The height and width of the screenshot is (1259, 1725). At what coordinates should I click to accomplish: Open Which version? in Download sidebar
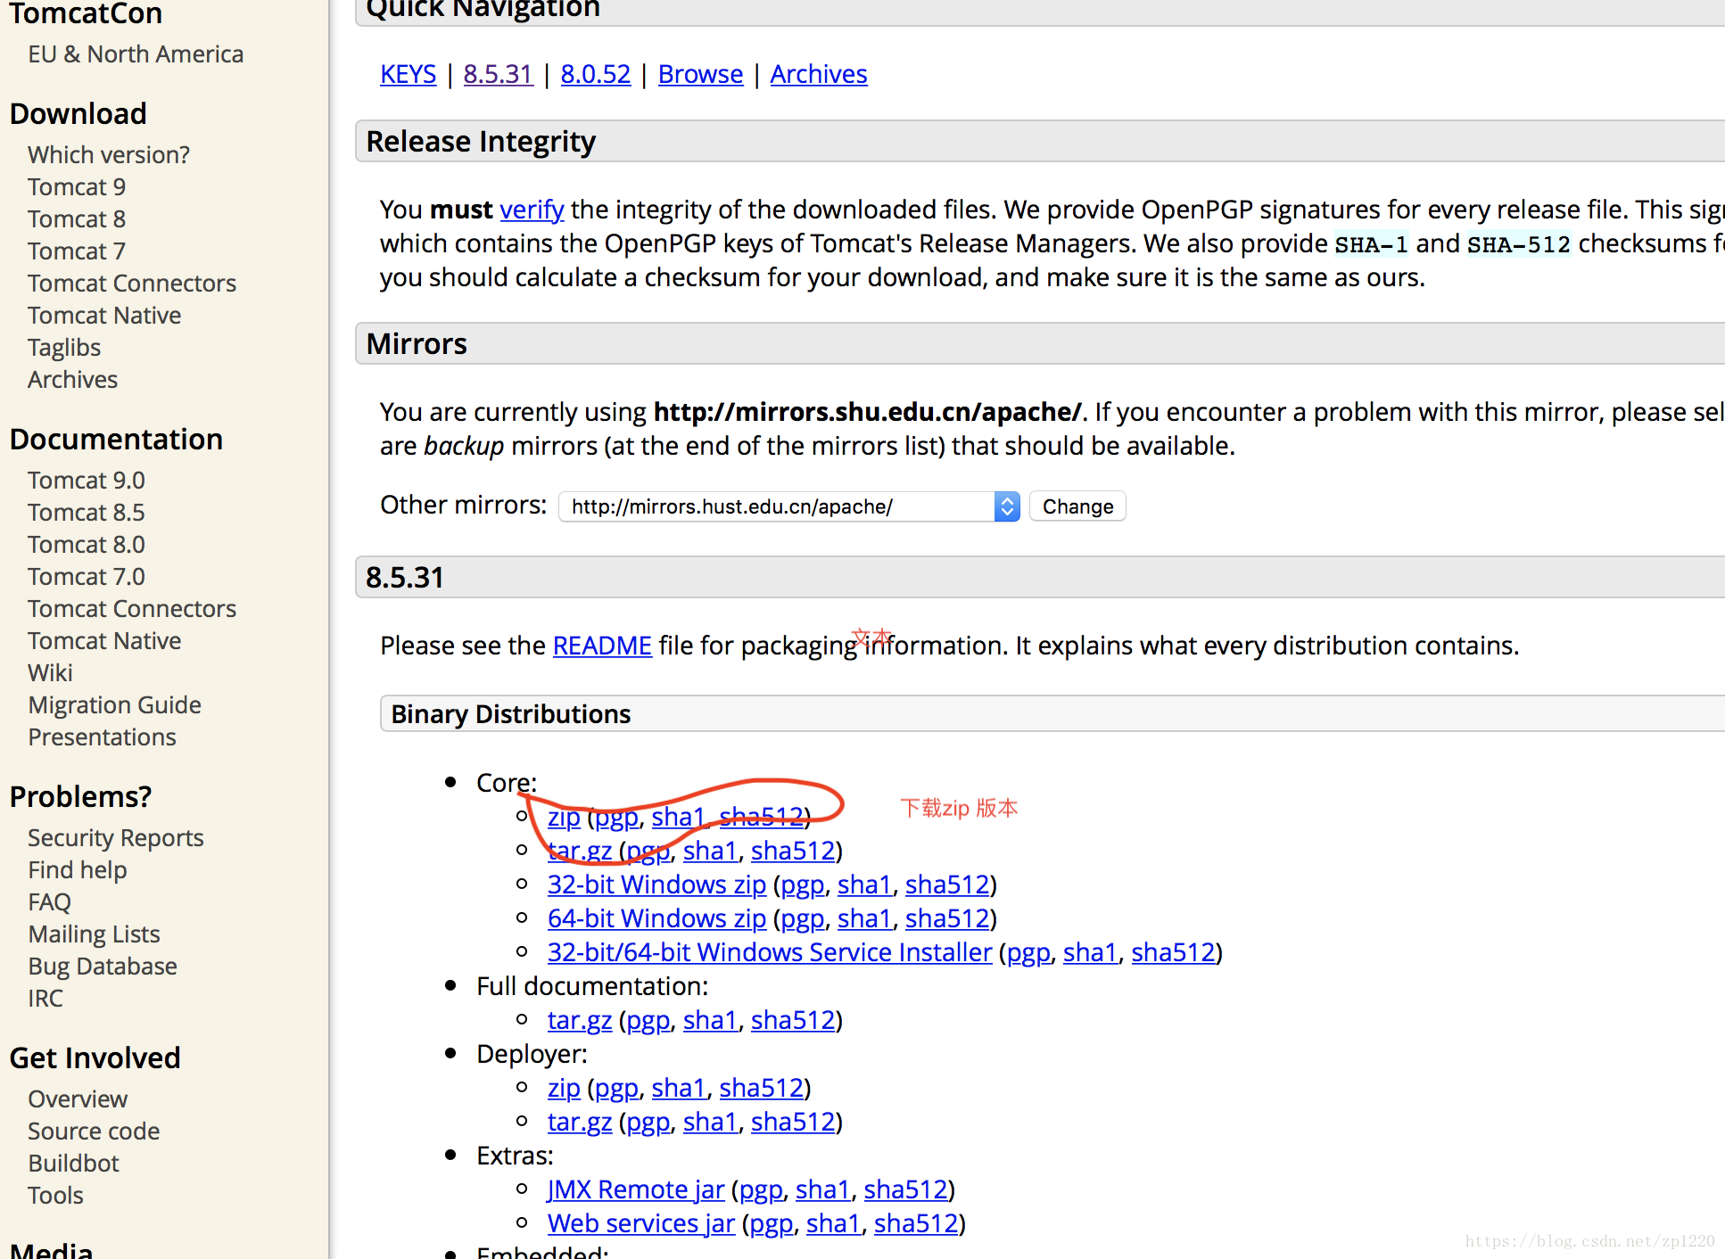coord(109,155)
